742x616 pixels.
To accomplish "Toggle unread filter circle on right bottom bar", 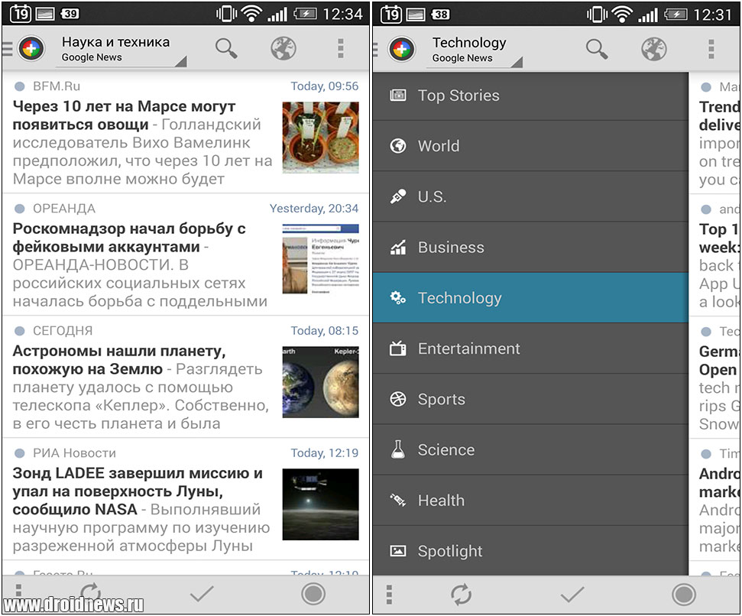I will point(684,595).
